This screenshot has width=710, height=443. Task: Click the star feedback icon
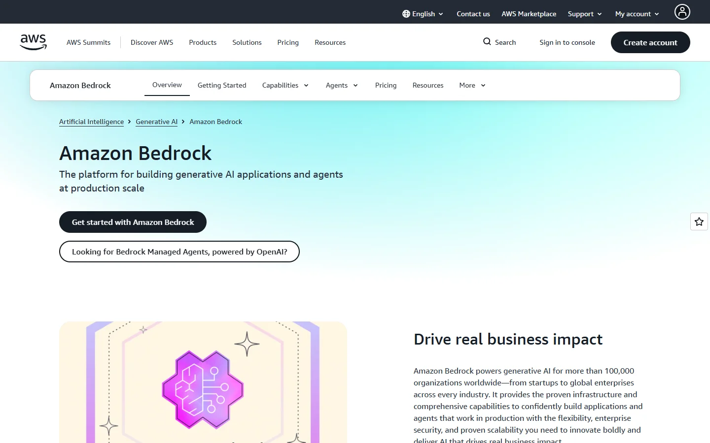tap(699, 221)
